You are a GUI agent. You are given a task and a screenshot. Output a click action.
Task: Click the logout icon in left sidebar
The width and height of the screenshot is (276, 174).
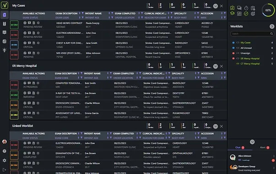[x=5, y=170]
